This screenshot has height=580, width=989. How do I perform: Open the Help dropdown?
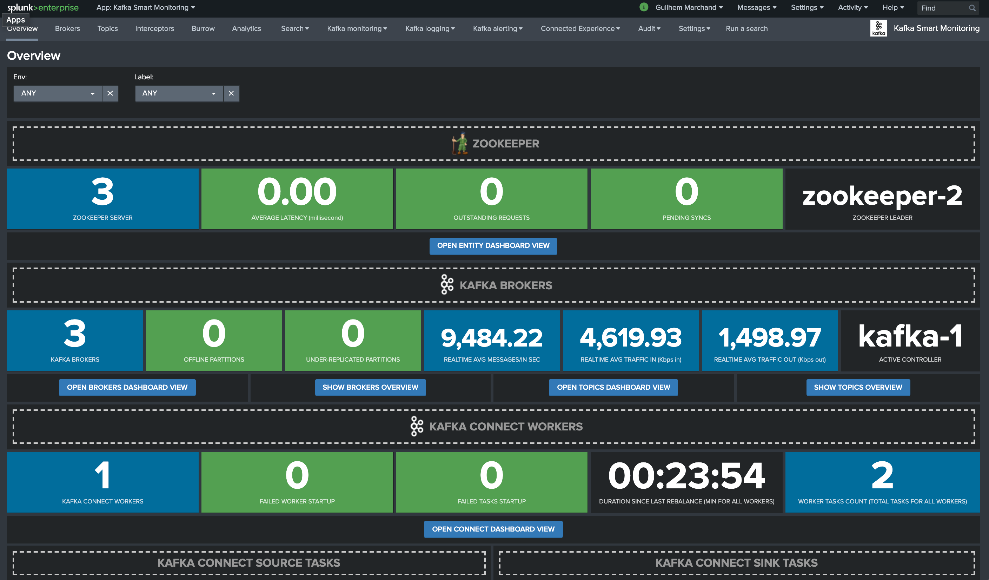tap(893, 7)
